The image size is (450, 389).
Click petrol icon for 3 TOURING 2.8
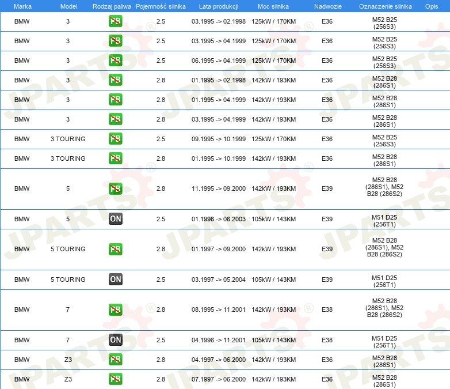click(x=115, y=158)
